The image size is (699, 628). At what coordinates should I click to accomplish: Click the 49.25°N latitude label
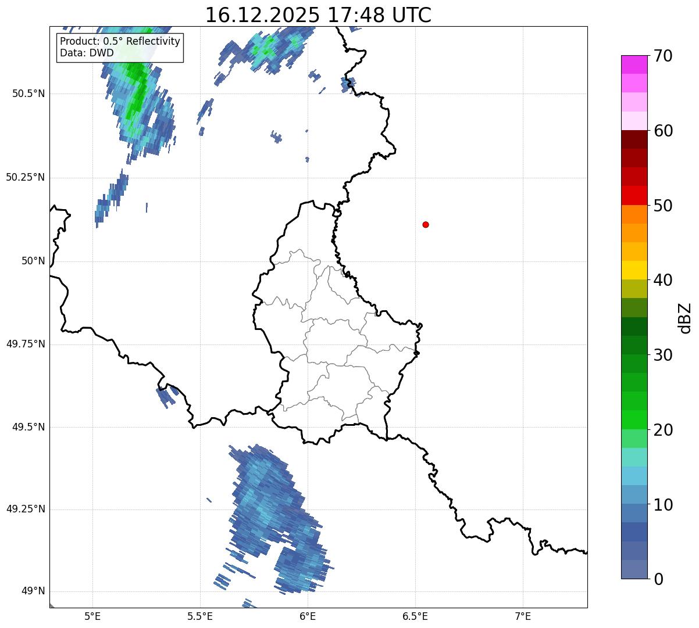pos(26,509)
